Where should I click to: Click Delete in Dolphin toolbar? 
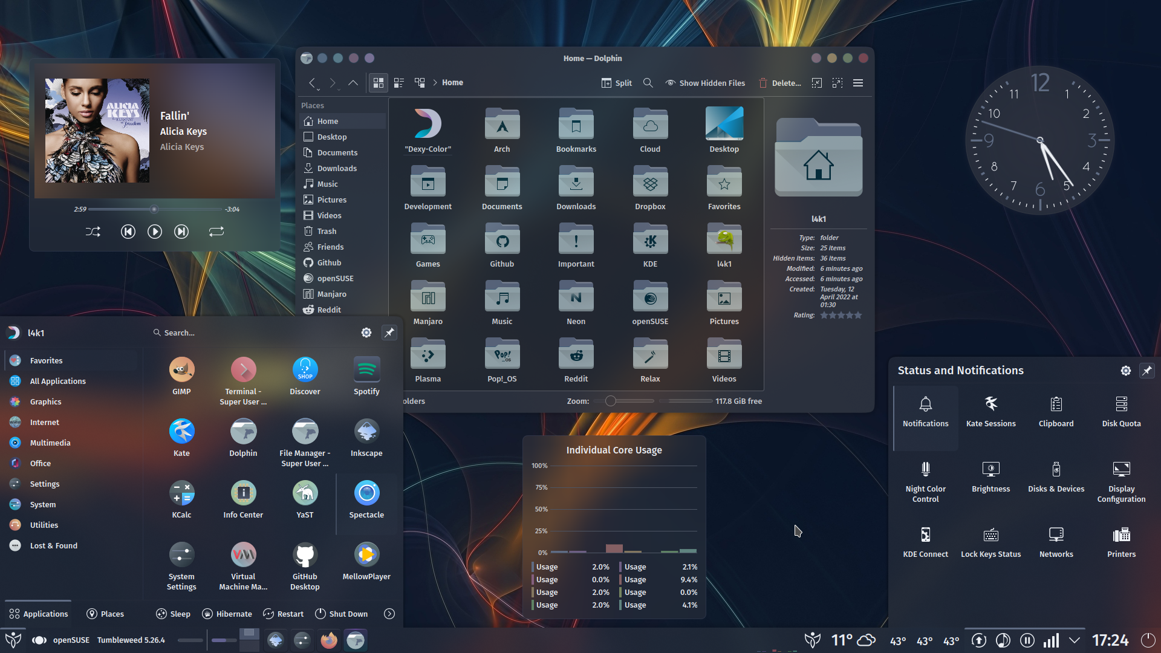coord(780,83)
